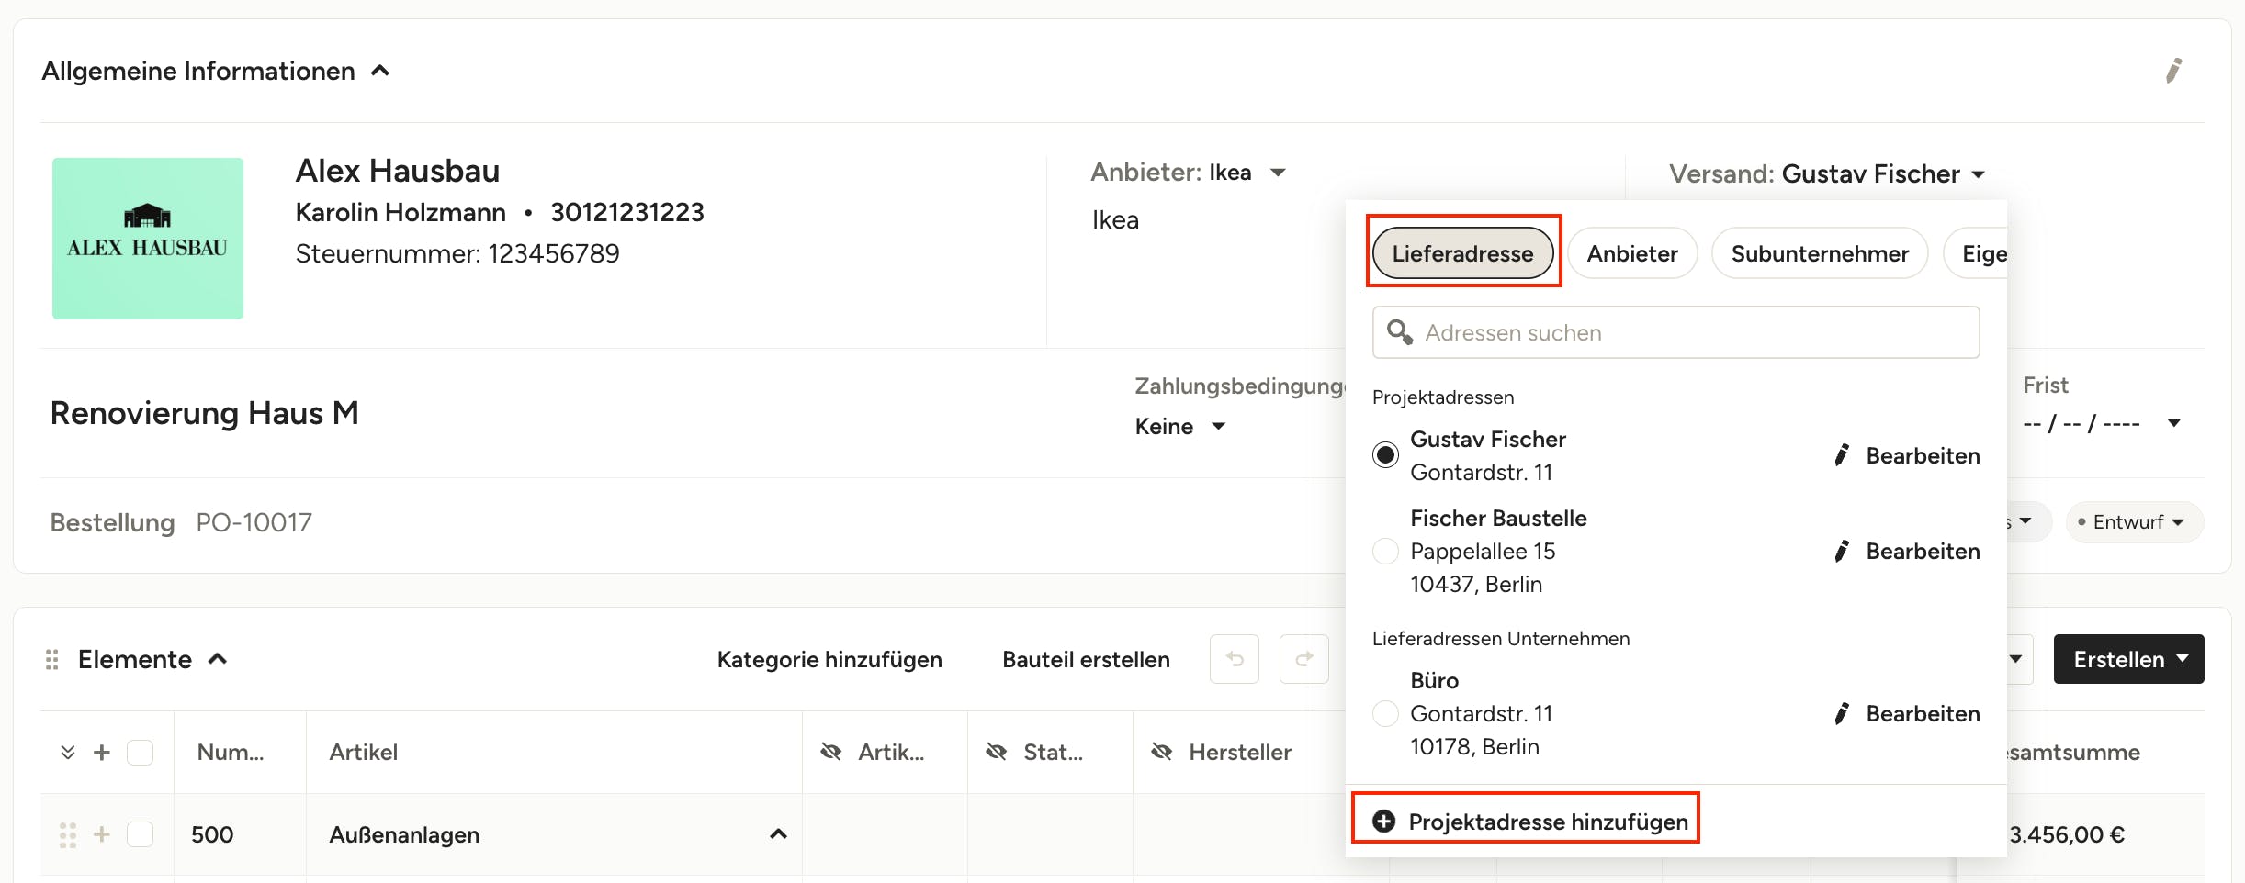Click the magnifier icon in address search
Viewport: 2245px width, 883px height.
point(1399,331)
